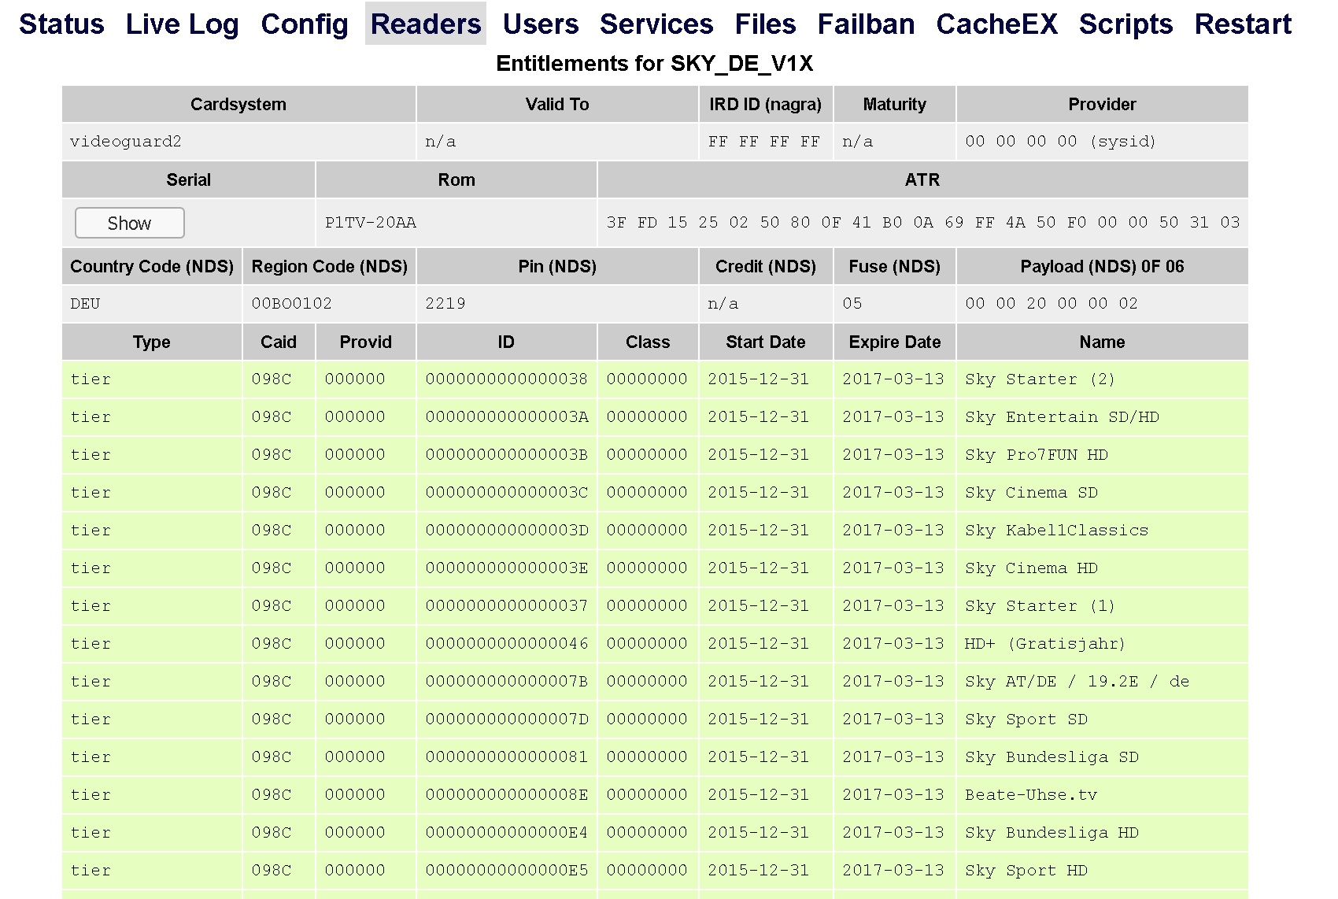
Task: Click the Country Code value DEU
Action: [85, 304]
